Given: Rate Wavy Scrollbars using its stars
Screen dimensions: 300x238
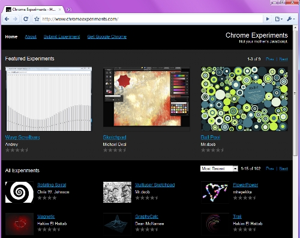Looking at the screenshot, I should coord(17,150).
